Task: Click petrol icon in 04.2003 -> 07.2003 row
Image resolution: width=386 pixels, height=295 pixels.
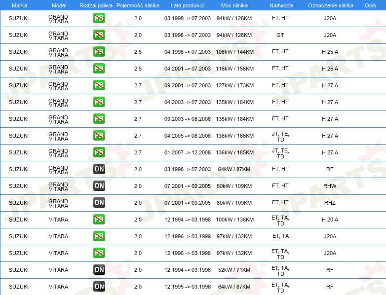Action: point(99,102)
